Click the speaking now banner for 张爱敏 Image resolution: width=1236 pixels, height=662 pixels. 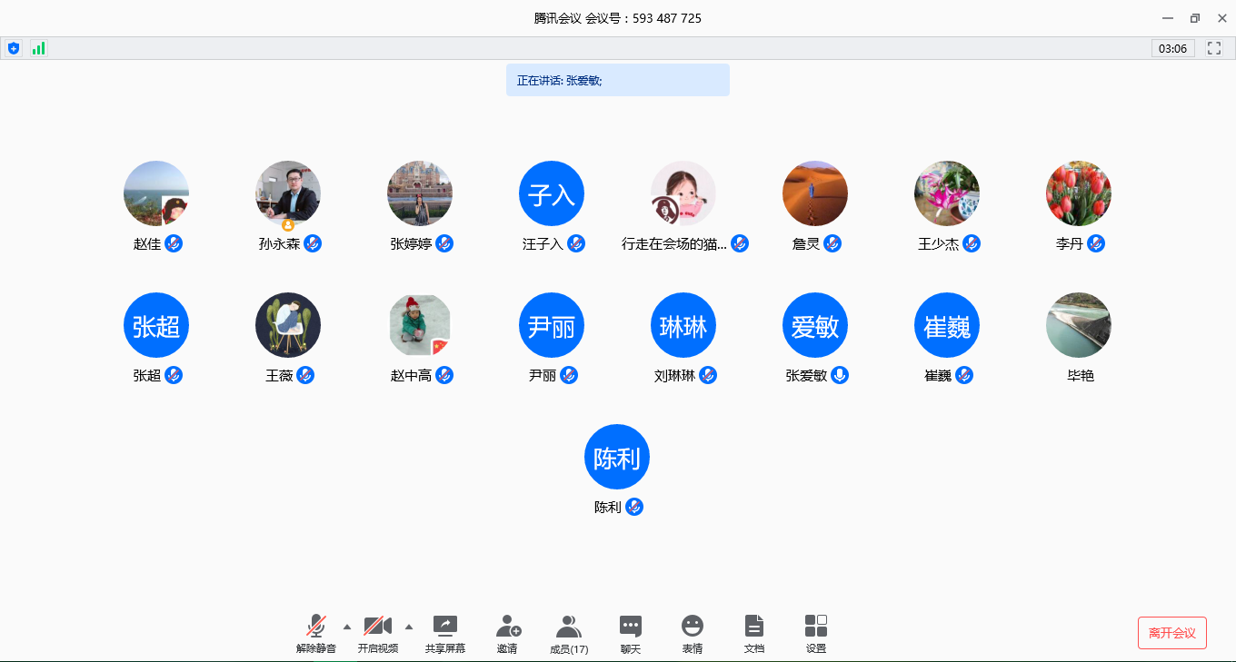pyautogui.click(x=617, y=80)
